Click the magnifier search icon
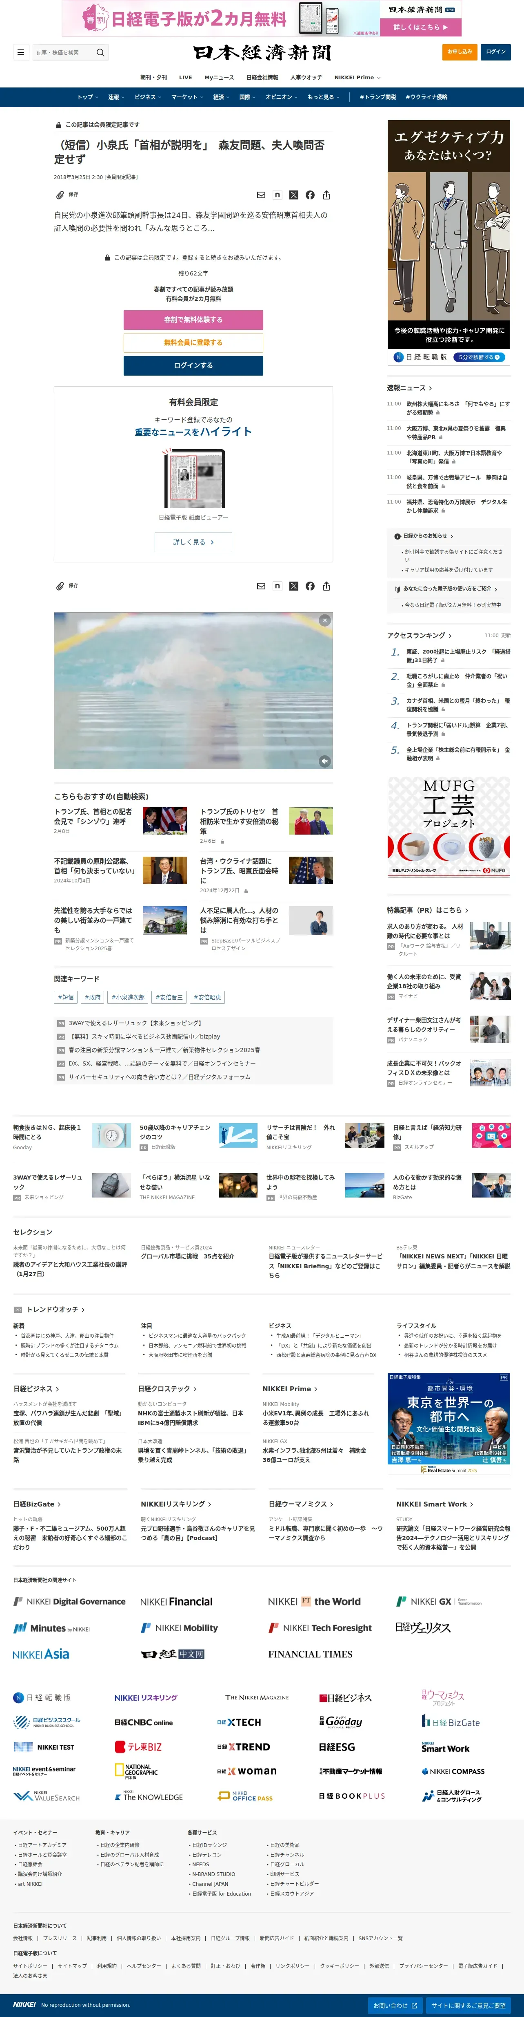The height and width of the screenshot is (2017, 524). click(100, 52)
